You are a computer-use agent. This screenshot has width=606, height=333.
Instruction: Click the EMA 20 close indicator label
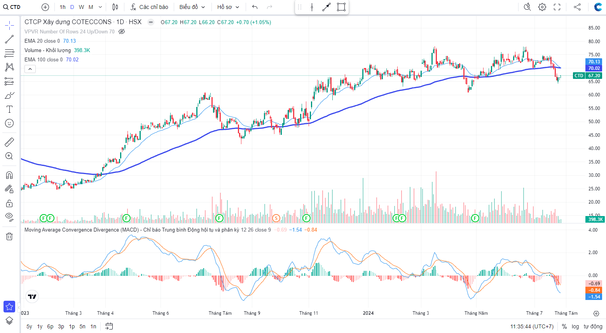(x=42, y=41)
